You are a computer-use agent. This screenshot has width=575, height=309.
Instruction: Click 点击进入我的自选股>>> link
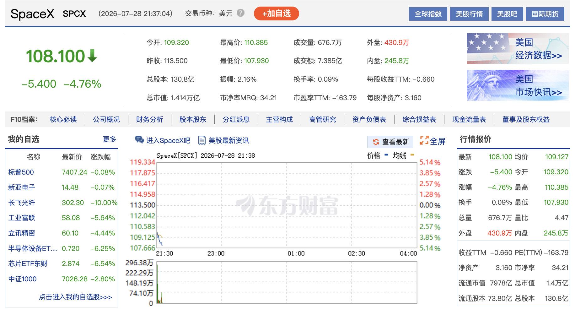[x=75, y=297]
